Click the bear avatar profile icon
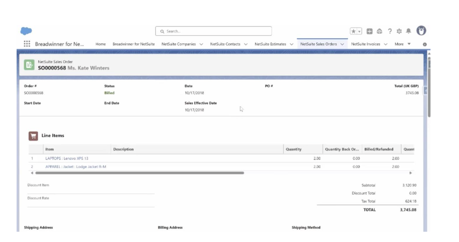Screen dimensions: 459x242 [421, 30]
